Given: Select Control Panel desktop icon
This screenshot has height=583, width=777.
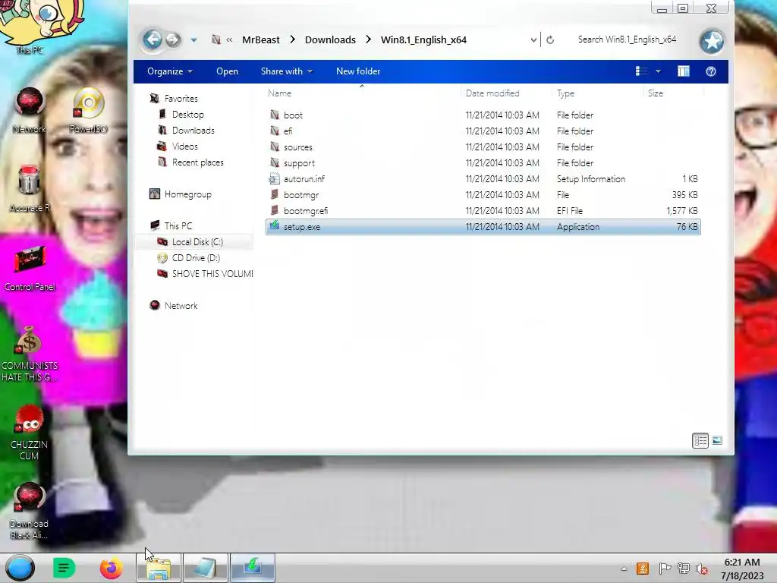Looking at the screenshot, I should 30,268.
